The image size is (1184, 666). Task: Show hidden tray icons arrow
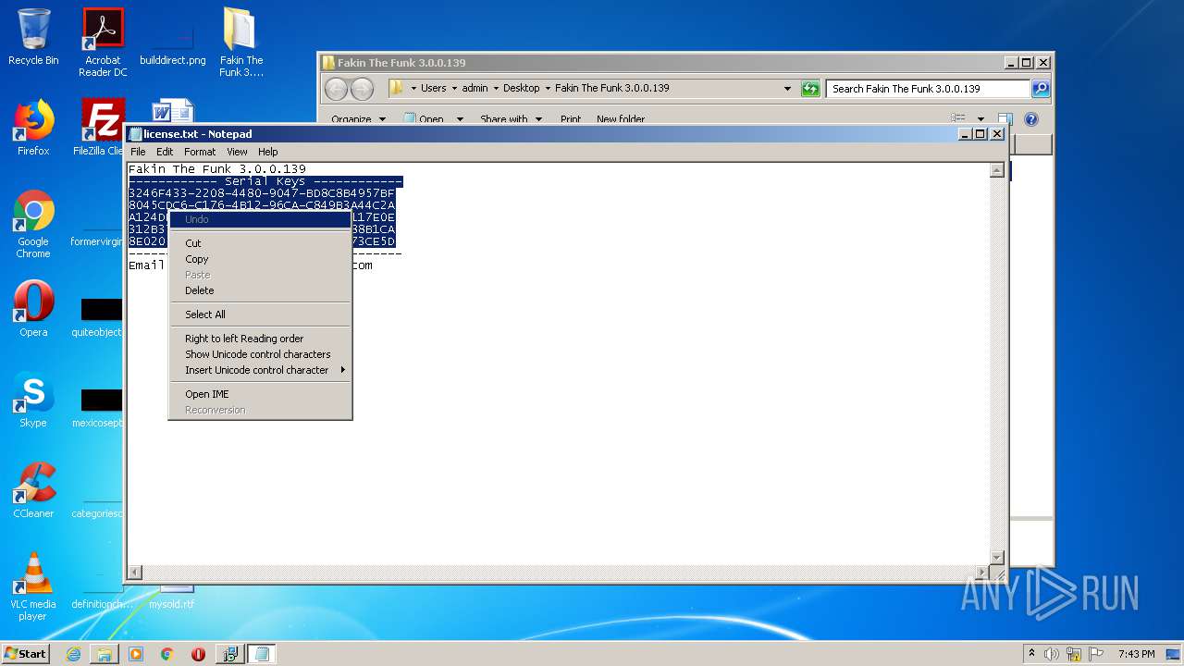1031,654
